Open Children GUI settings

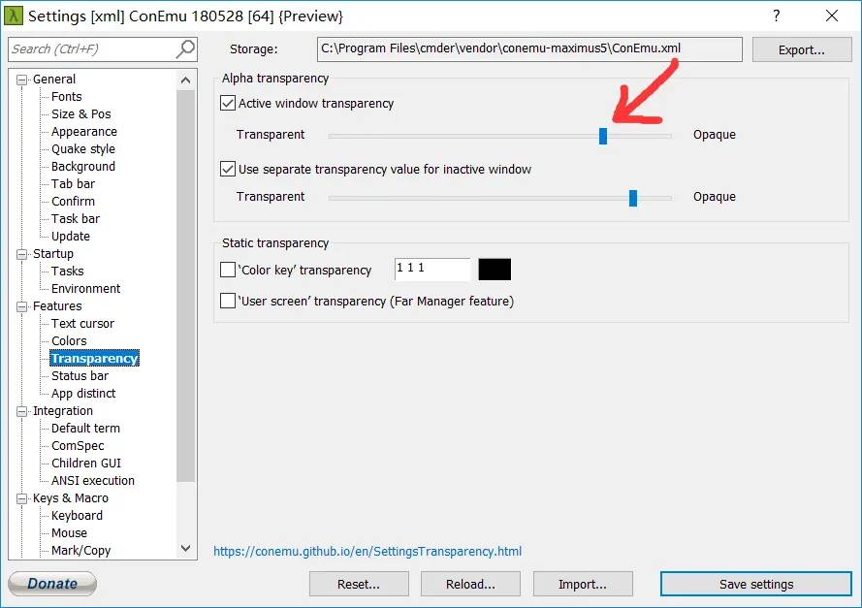coord(86,464)
